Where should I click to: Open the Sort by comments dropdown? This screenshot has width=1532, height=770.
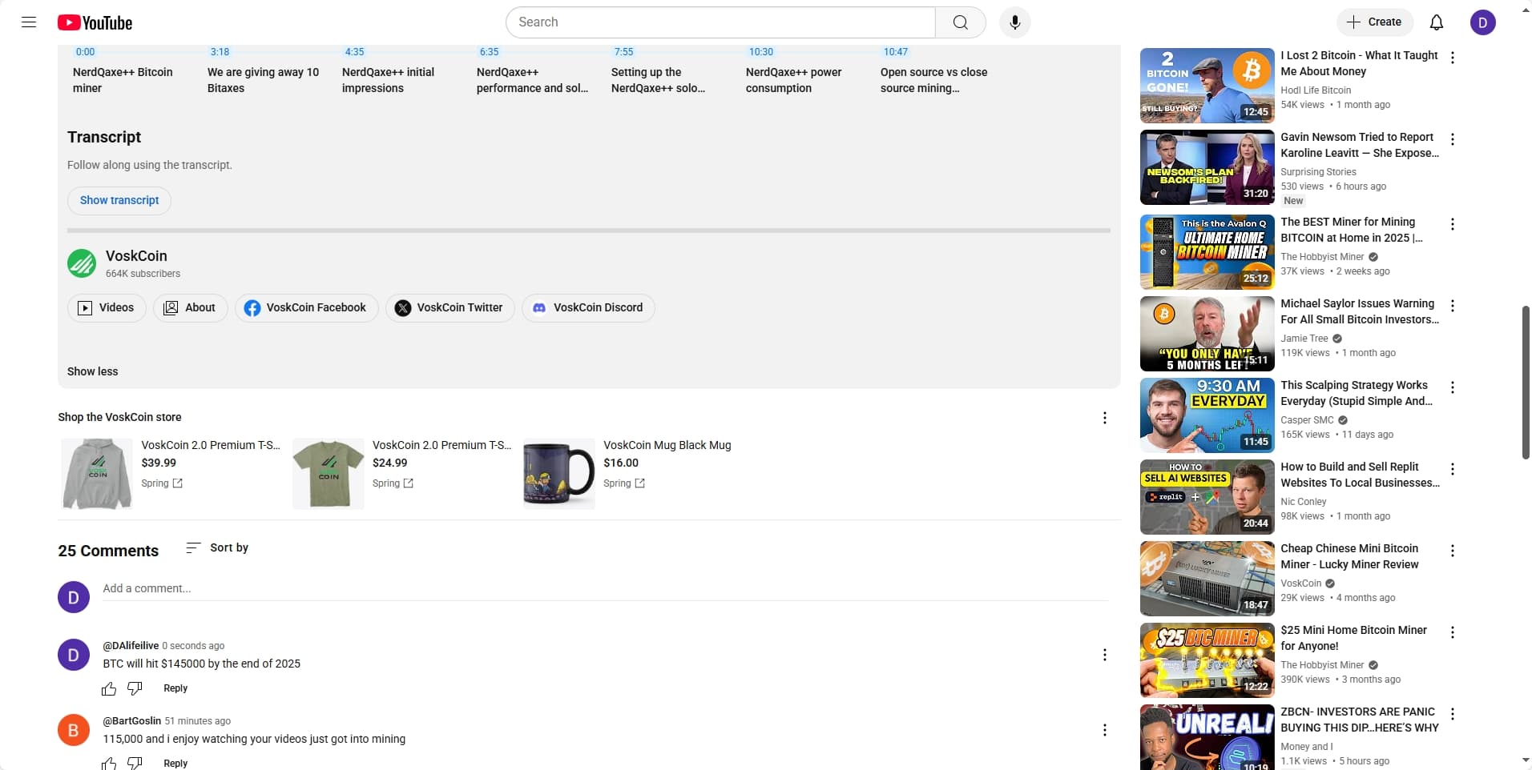click(x=217, y=547)
